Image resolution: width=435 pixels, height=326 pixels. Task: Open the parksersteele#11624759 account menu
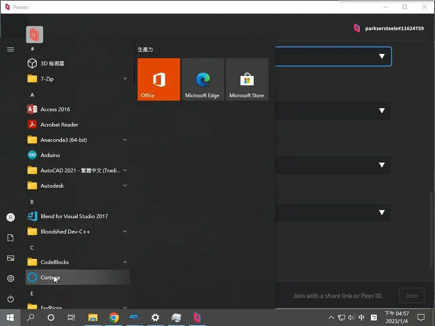(x=389, y=28)
